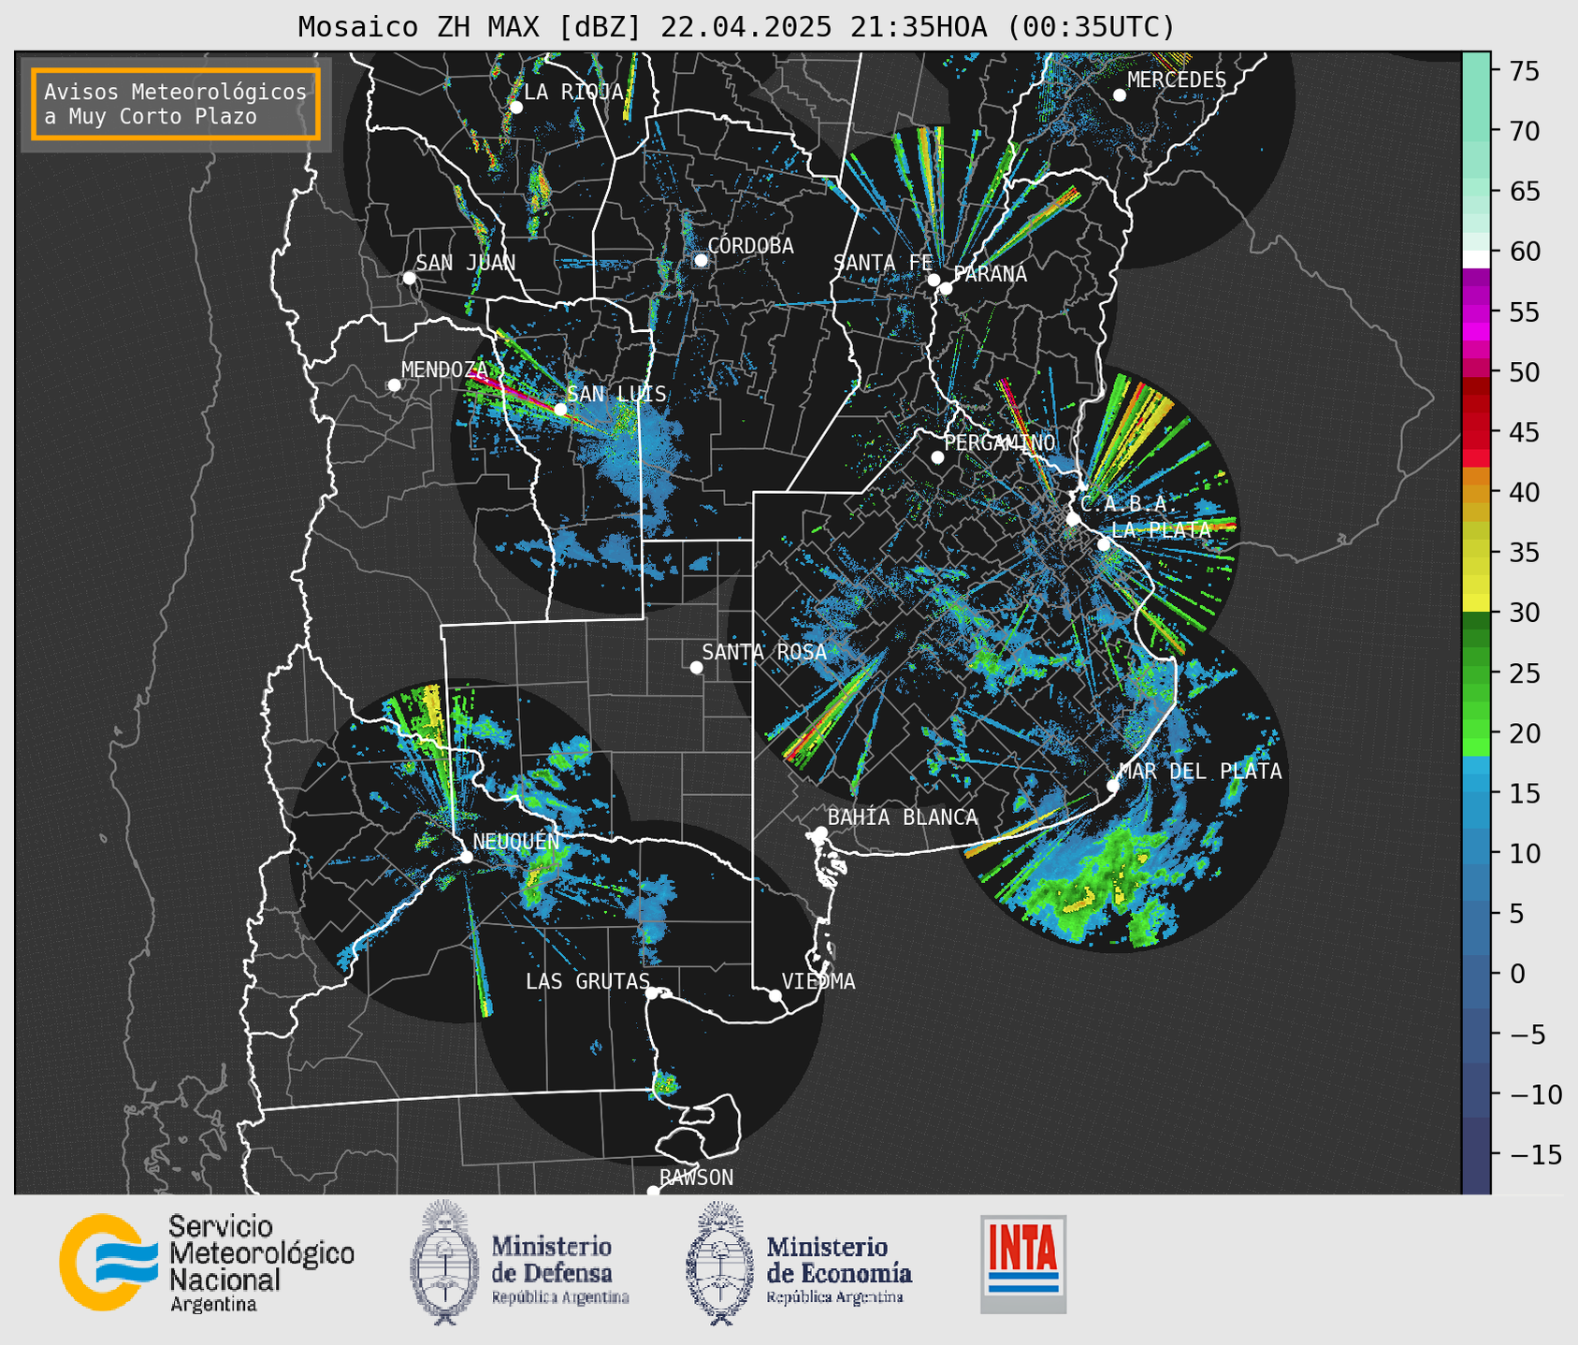Select the Bahía Blanca marker dot
Screen dimensions: 1578x1345
coord(820,832)
